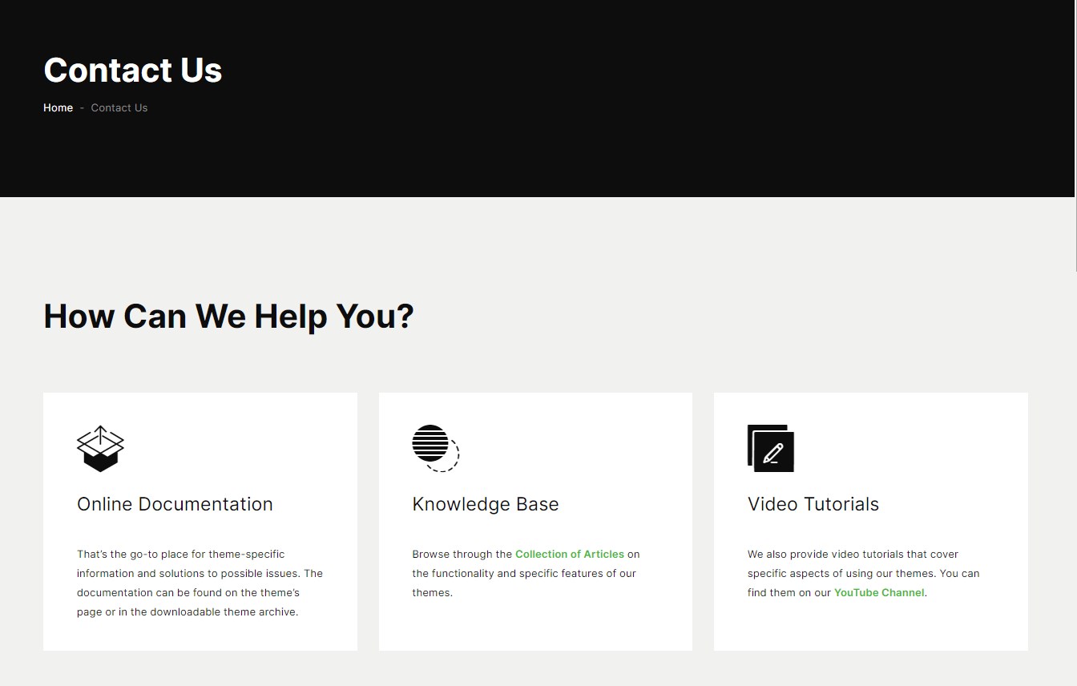Click the Online Documentation description paragraph

coord(200,583)
